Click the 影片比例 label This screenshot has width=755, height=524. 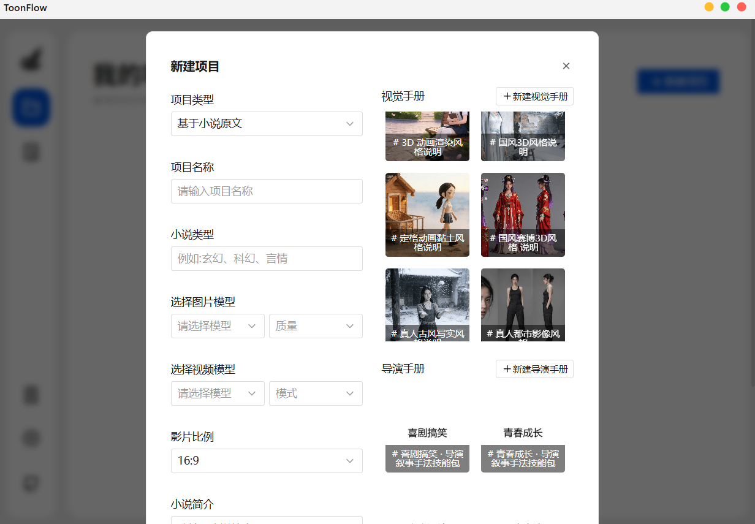click(x=192, y=436)
